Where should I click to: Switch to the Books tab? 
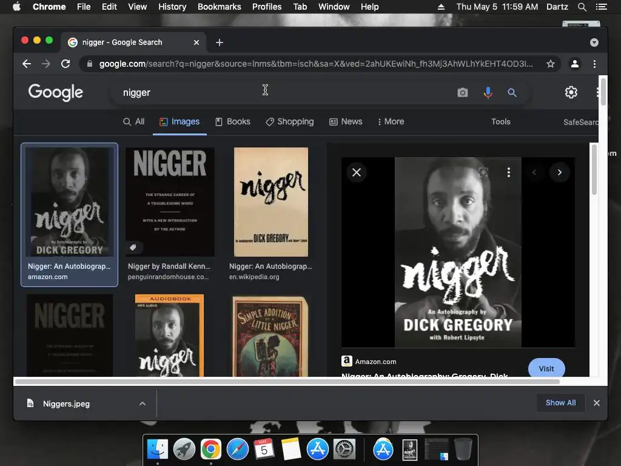233,121
